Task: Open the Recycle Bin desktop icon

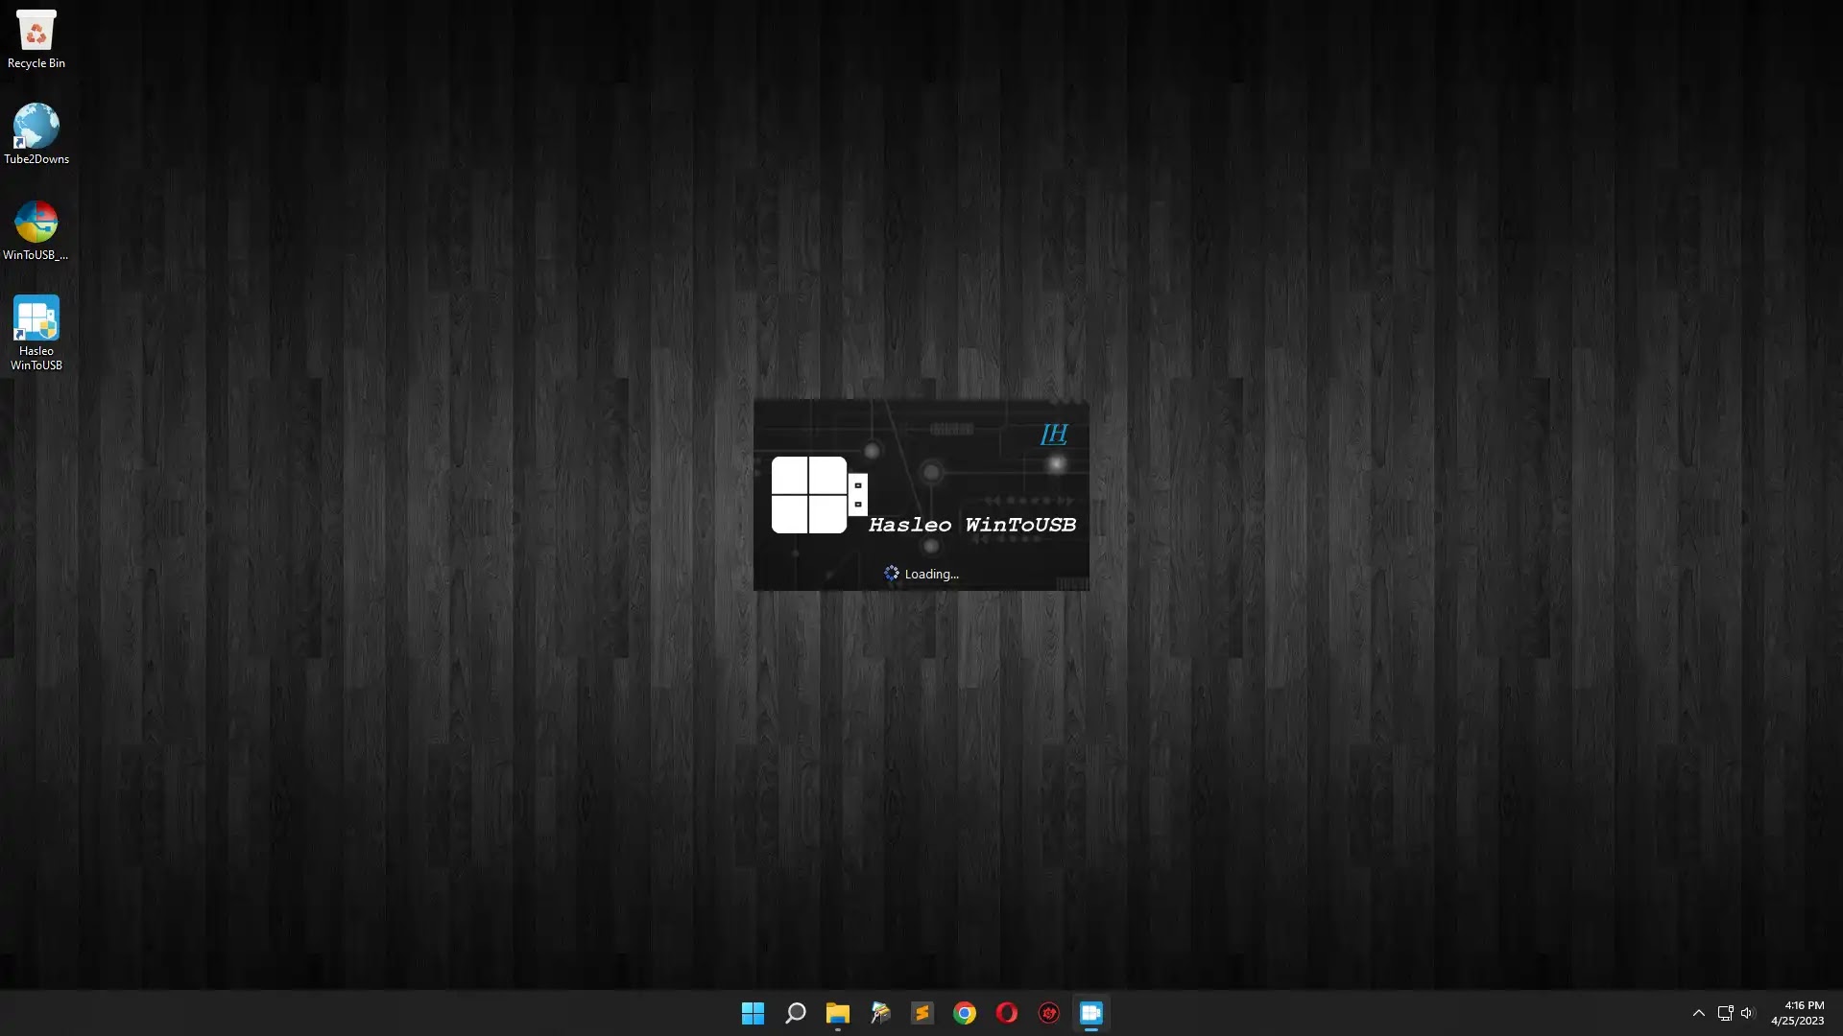Action: point(36,38)
